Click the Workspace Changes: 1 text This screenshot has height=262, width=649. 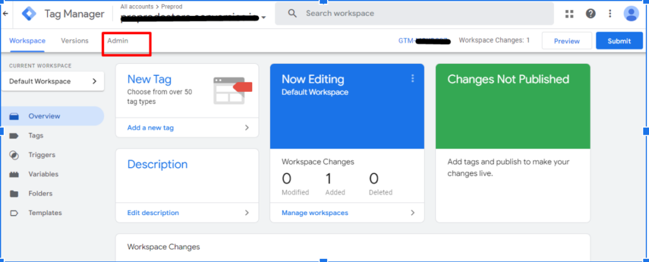(494, 41)
